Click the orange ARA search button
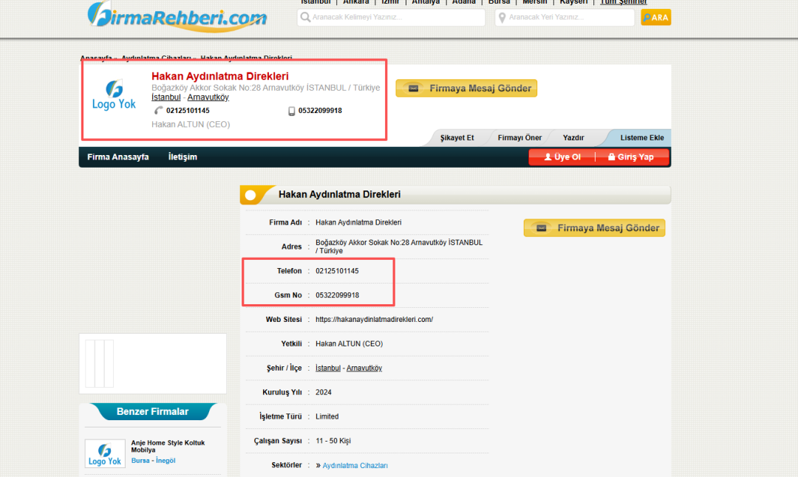Image resolution: width=798 pixels, height=477 pixels. pos(655,17)
